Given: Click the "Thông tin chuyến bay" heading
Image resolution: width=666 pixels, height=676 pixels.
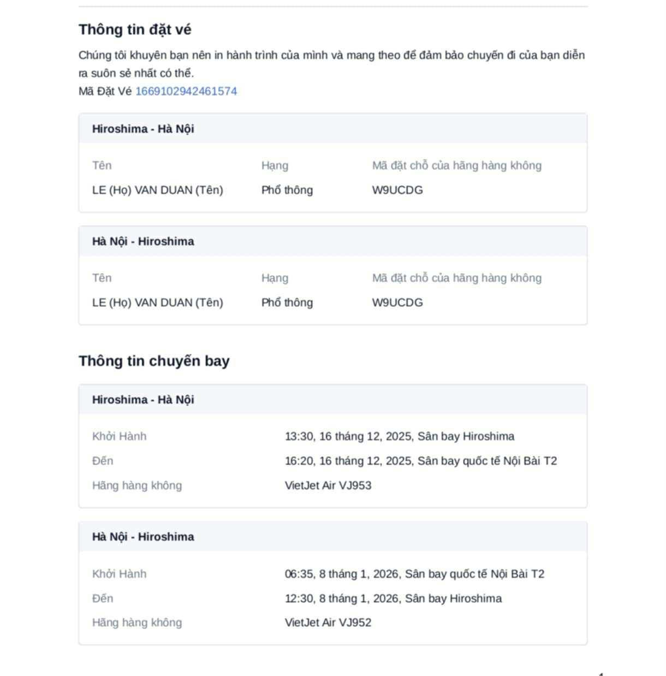Looking at the screenshot, I should click(x=154, y=361).
